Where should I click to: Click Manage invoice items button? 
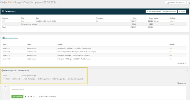pyautogui.click(x=170, y=12)
